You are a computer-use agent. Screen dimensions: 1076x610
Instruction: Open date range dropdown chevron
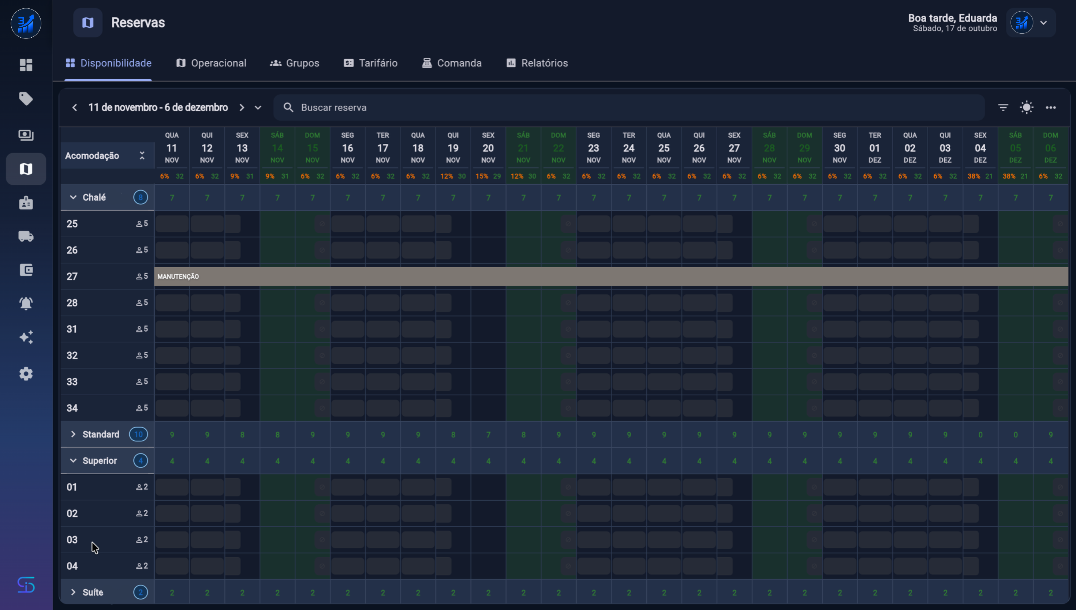click(258, 108)
